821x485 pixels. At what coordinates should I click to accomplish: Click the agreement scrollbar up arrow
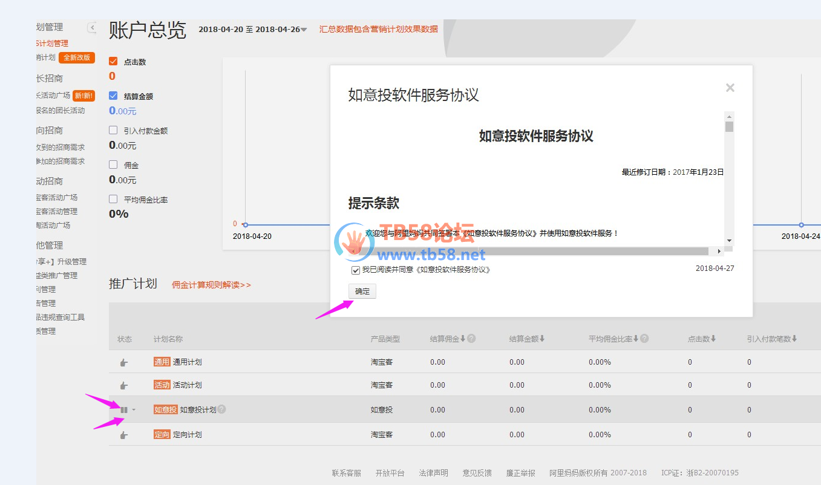coord(729,116)
